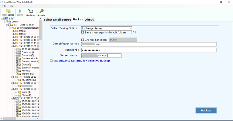Click the Email Source toolbar icon

8,11
